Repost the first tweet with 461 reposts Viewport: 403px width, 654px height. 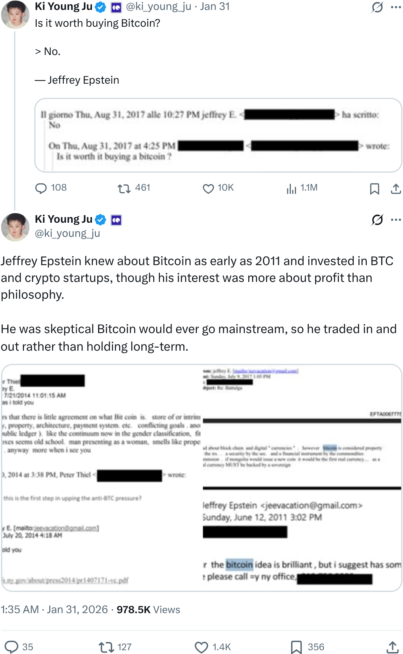pyautogui.click(x=124, y=188)
